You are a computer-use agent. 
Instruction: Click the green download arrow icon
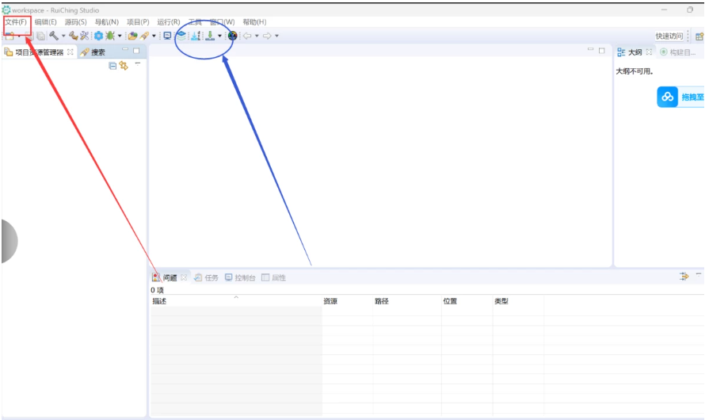210,36
